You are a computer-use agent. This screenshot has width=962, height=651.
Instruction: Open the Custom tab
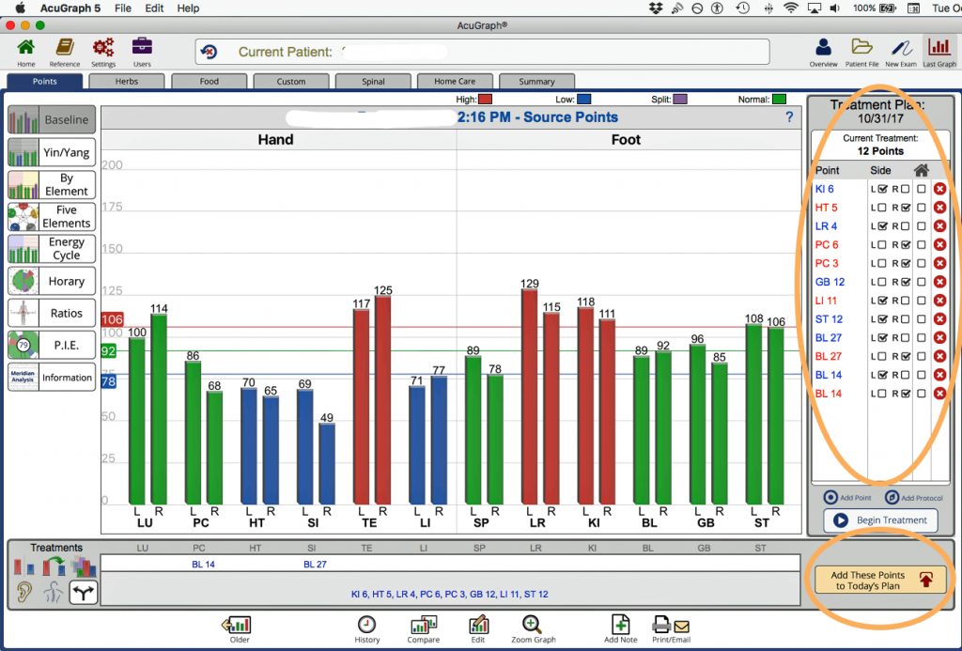pyautogui.click(x=291, y=82)
